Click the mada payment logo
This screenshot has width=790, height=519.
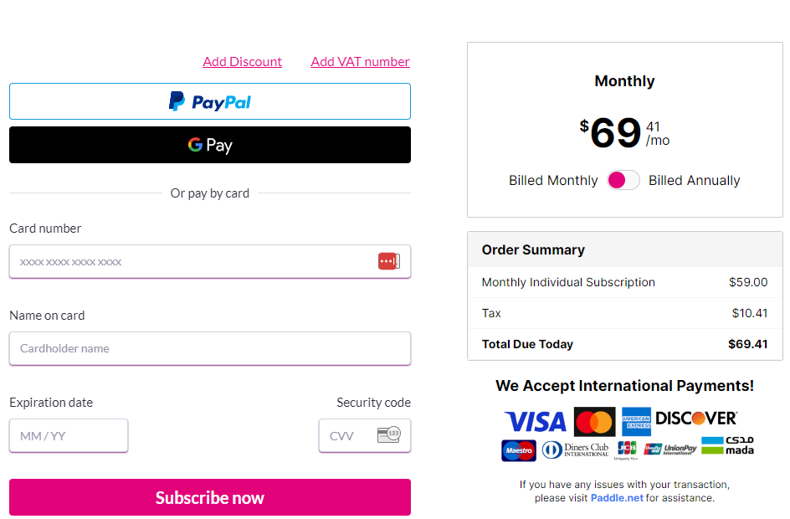click(727, 446)
